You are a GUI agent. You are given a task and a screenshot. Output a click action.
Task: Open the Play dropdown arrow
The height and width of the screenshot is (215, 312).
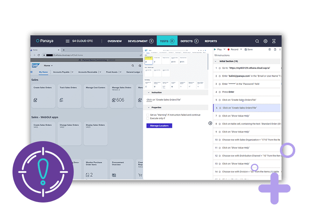(225, 49)
